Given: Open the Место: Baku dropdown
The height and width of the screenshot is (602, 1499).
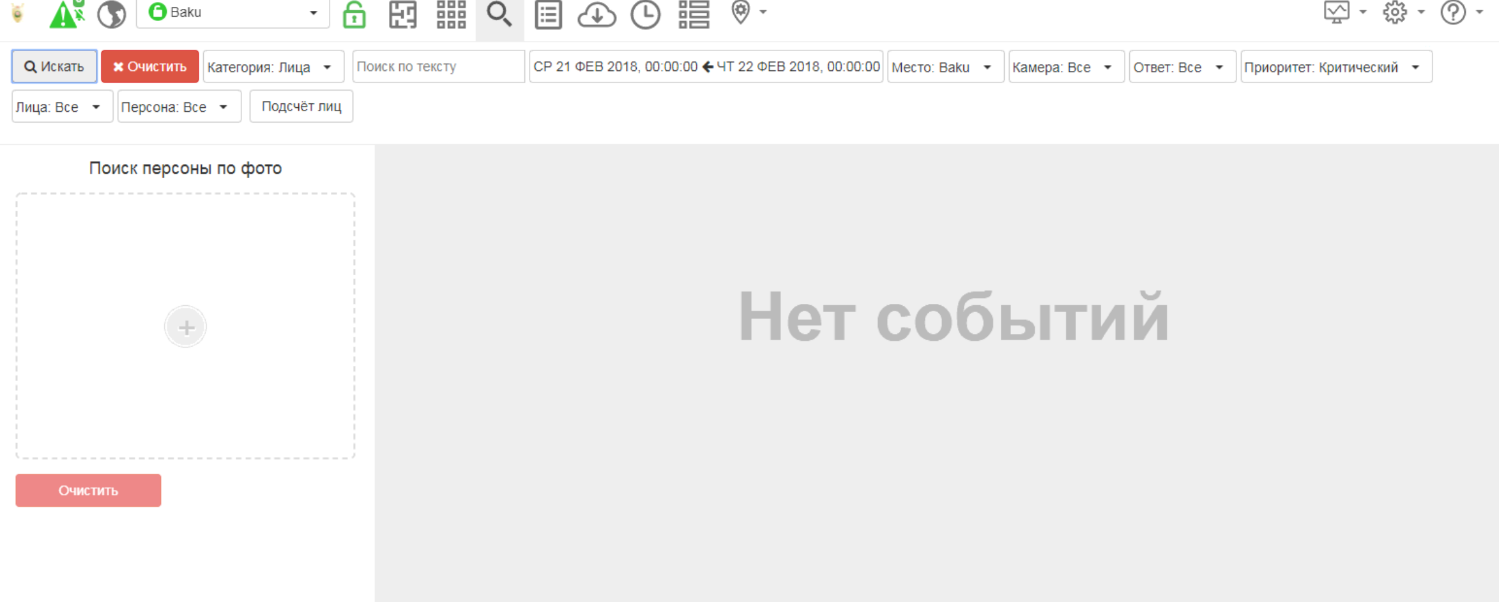Looking at the screenshot, I should click(945, 66).
